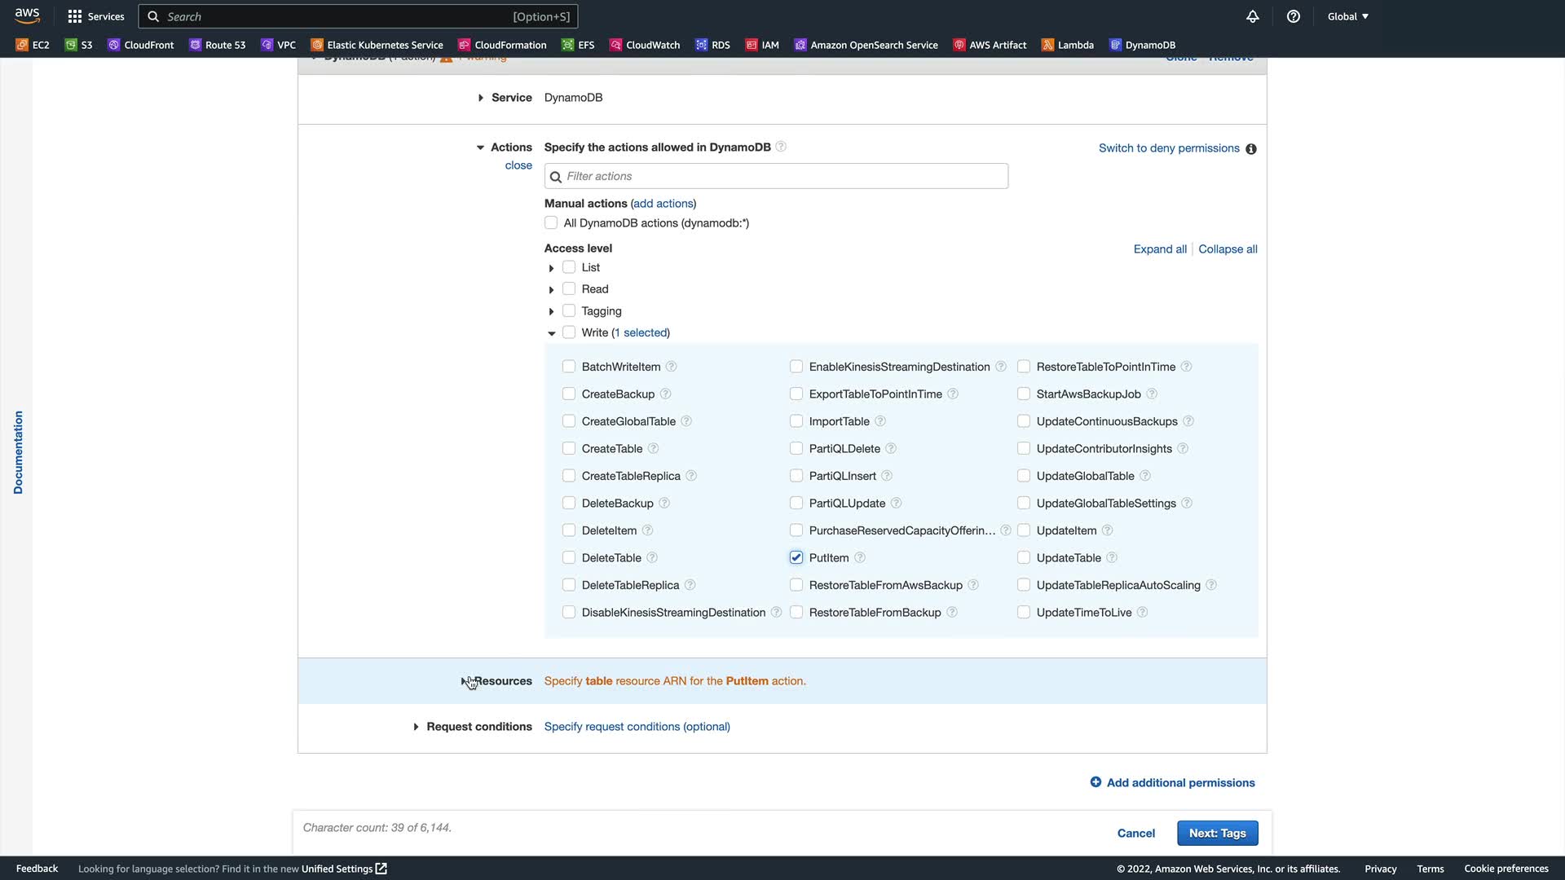Viewport: 1565px width, 880px height.
Task: Uncheck the PutItem action checkbox
Action: point(796,558)
